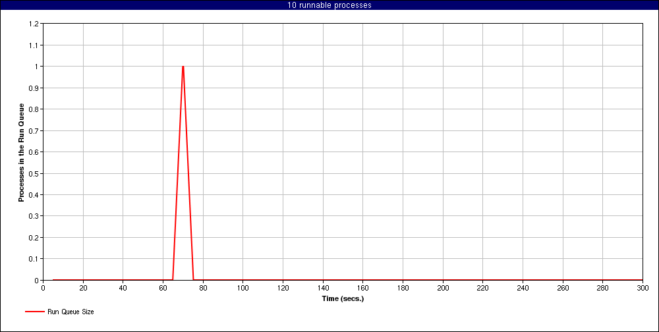Screen dimensions: 659x332
Task: Click x-axis label 140
Action: pos(323,288)
